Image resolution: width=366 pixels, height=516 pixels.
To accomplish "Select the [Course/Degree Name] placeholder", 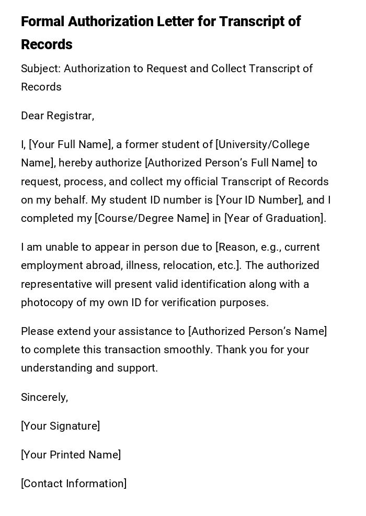I will point(152,218).
